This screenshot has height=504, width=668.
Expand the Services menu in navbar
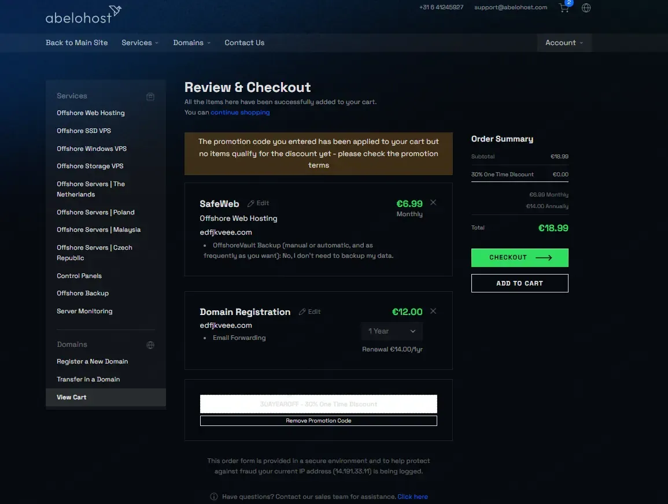[x=140, y=43]
